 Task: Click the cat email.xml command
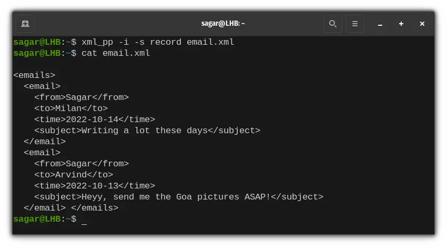click(x=116, y=53)
